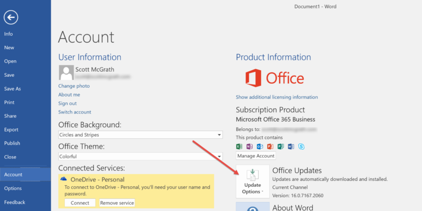Click the user profile photo placeholder
The image size is (422, 211).
tap(66, 72)
